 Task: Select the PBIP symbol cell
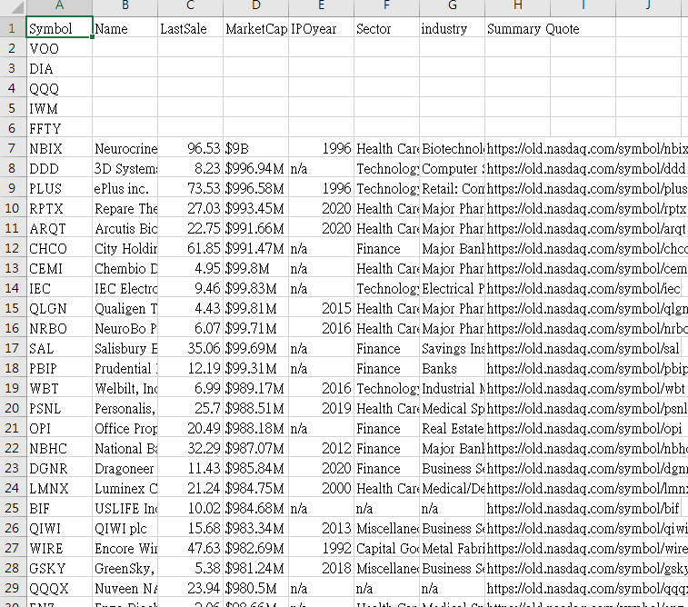pos(59,368)
